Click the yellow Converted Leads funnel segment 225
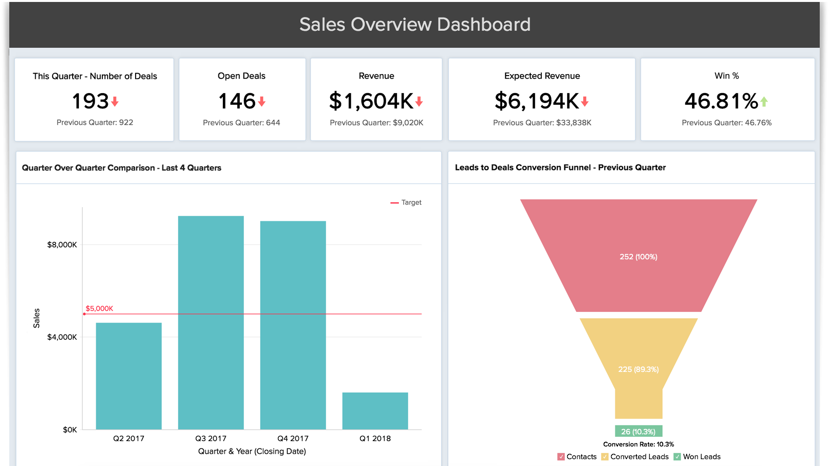The width and height of the screenshot is (829, 466). pos(638,369)
